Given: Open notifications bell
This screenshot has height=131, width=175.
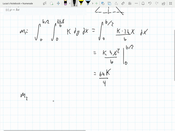Looking at the screenshot, I should tap(143, 3).
